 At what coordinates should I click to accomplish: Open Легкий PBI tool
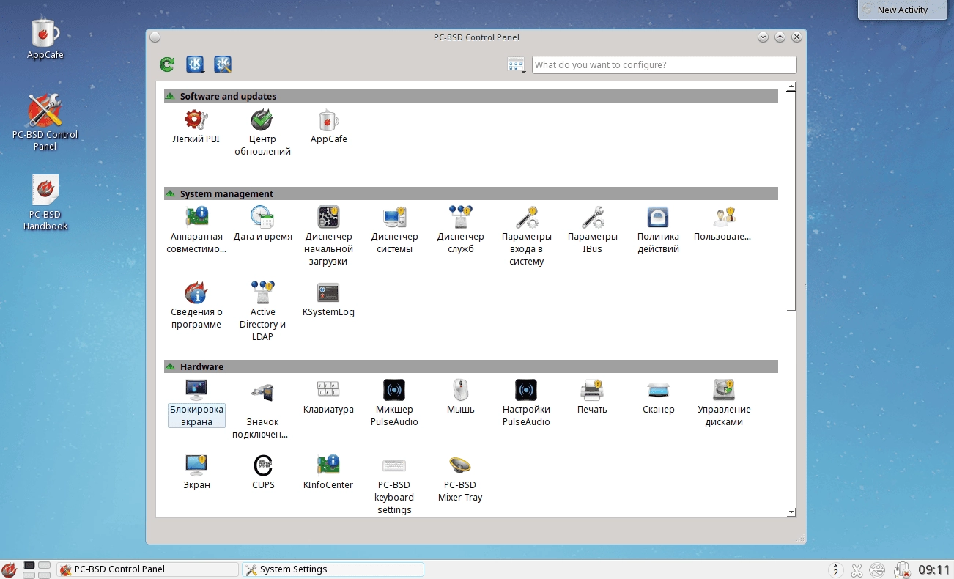196,127
